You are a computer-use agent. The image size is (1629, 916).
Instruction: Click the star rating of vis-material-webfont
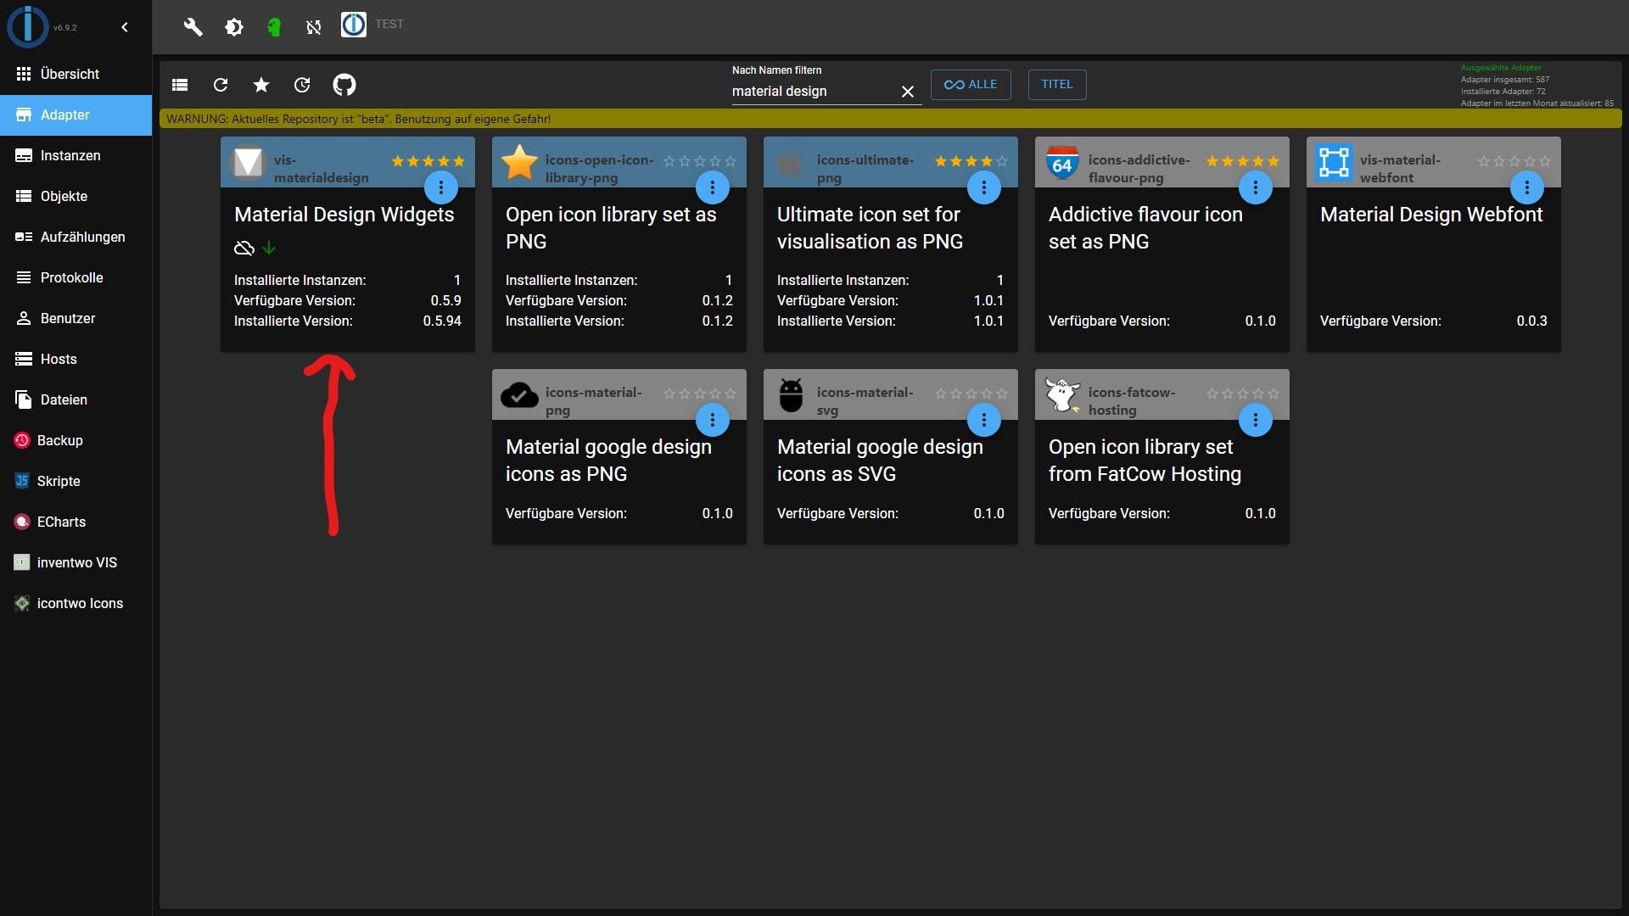click(x=1514, y=161)
